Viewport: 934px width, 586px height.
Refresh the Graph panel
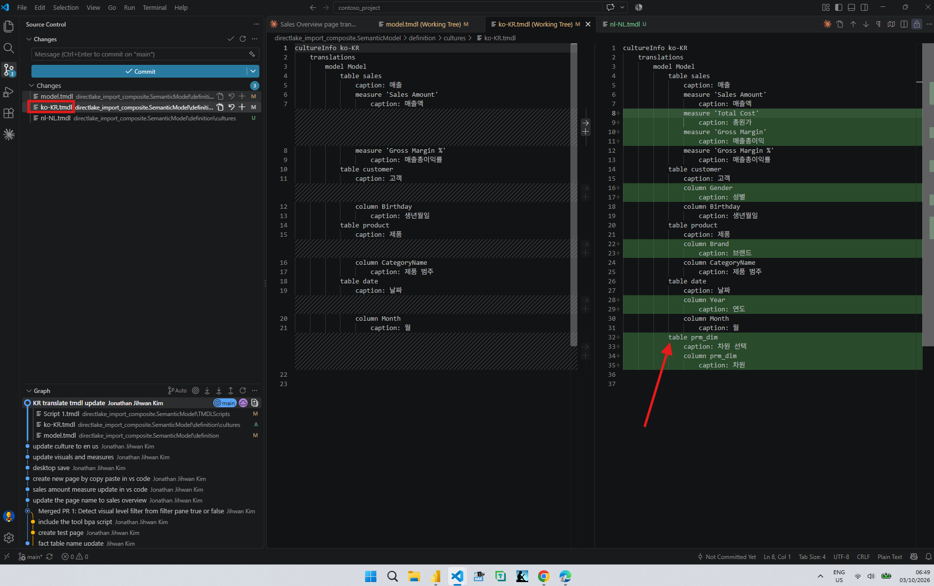243,391
